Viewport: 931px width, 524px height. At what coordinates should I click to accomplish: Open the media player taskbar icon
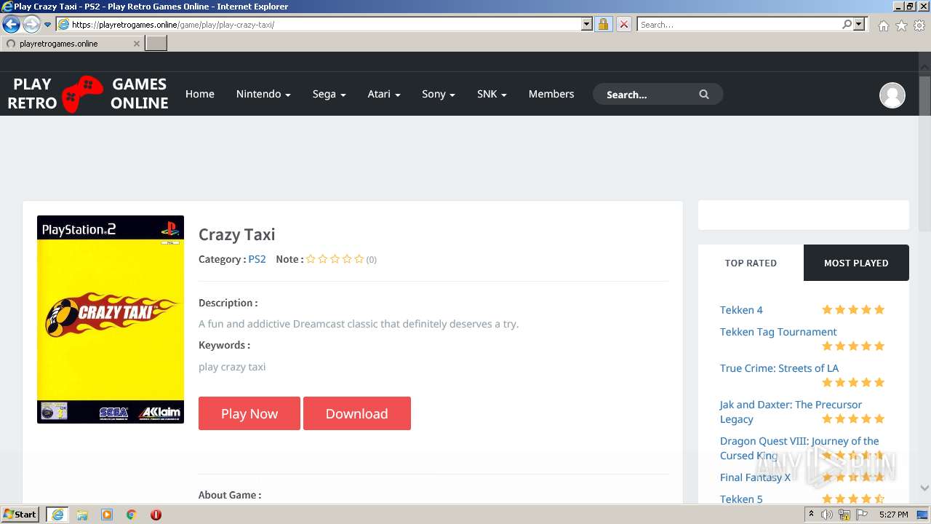107,515
